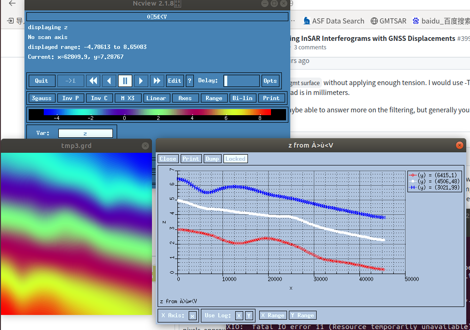The image size is (470, 330).
Task: Step backward one frame in Ncview
Action: (109, 81)
